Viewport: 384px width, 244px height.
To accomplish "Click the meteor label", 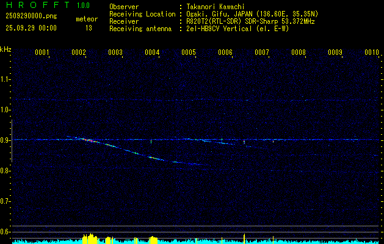I will pyautogui.click(x=87, y=19).
